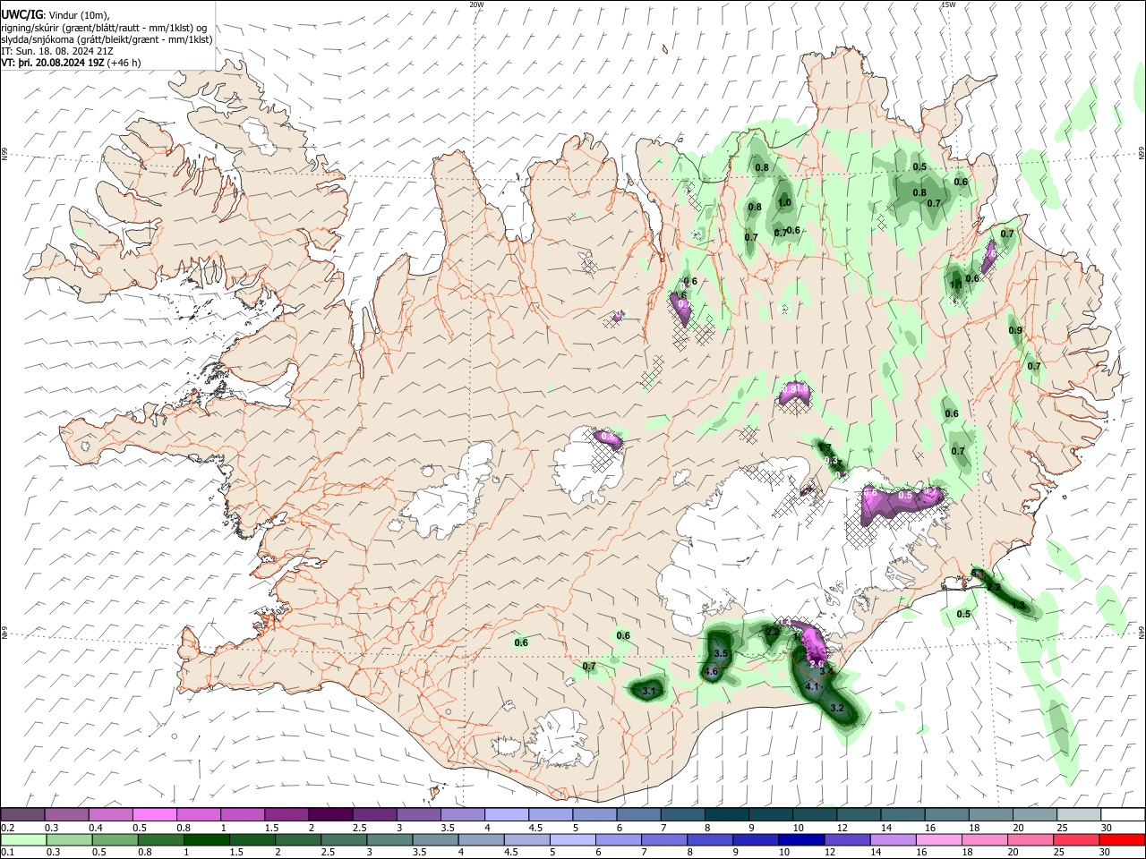The height and width of the screenshot is (859, 1146).
Task: Click the 3.1 value west of the 4.6 cell
Action: point(649,691)
